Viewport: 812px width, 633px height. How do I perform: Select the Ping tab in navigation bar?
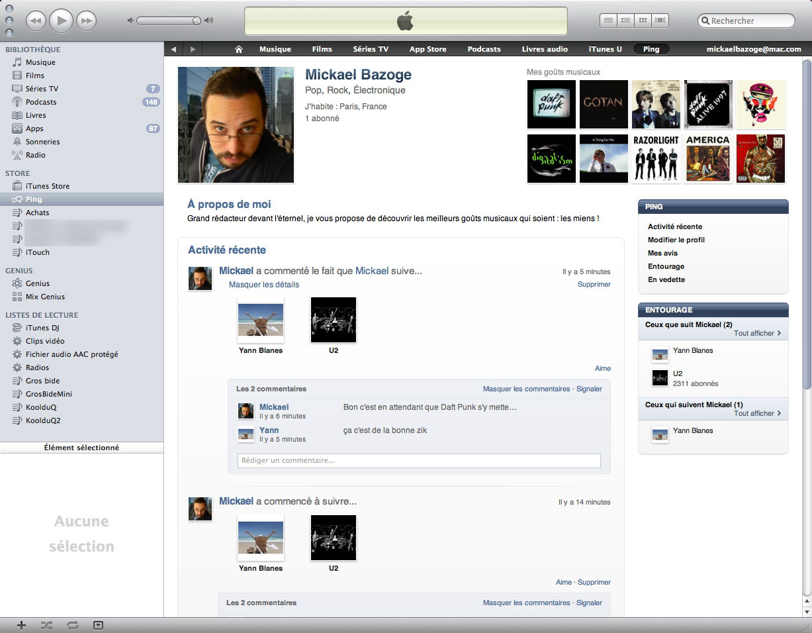[x=651, y=49]
